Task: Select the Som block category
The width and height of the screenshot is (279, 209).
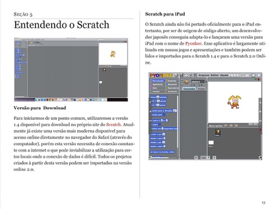Action: 158,88
